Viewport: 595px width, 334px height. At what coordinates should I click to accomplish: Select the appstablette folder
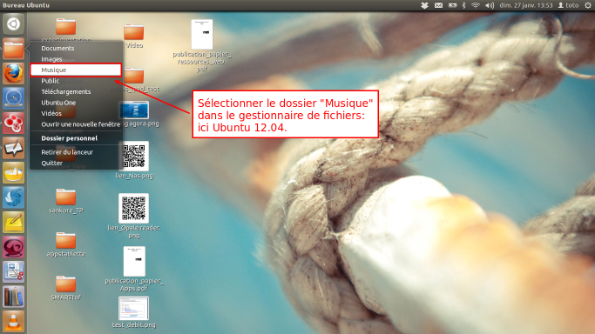(66, 244)
